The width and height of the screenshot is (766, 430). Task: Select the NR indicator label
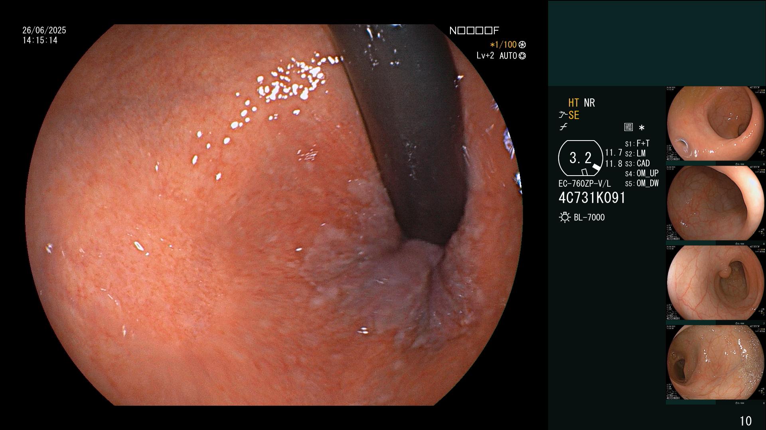pos(589,103)
